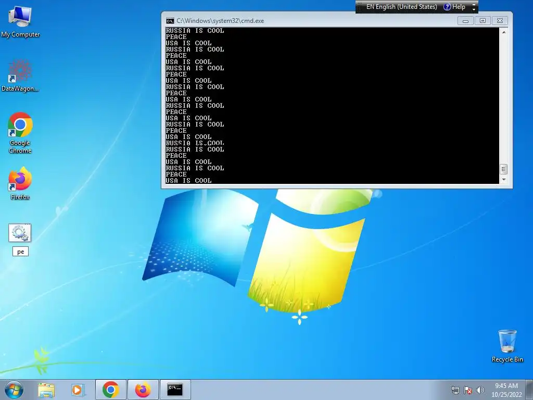Click the volume speaker tray icon
This screenshot has width=533, height=400.
tap(480, 390)
